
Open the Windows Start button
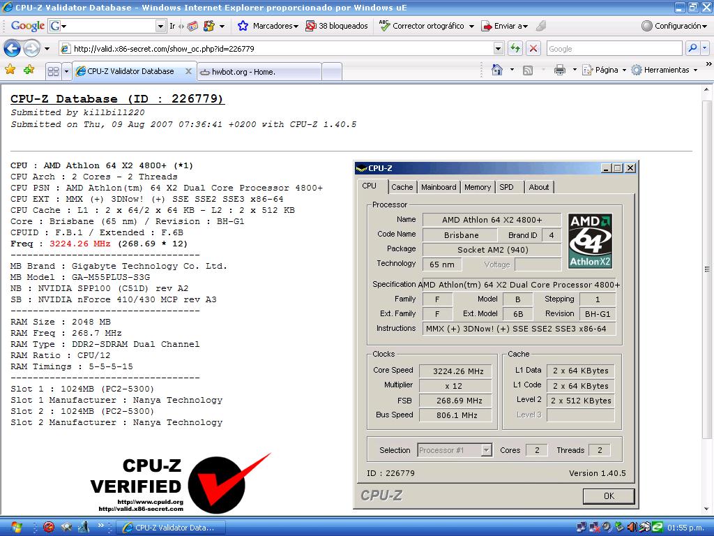15,528
